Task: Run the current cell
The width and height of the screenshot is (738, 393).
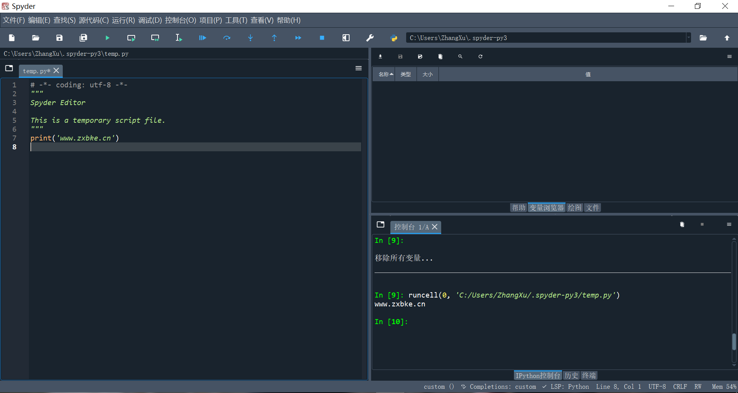Action: pyautogui.click(x=131, y=38)
